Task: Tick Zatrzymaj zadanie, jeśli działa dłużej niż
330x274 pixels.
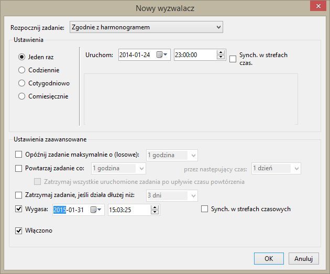Action: (18, 195)
